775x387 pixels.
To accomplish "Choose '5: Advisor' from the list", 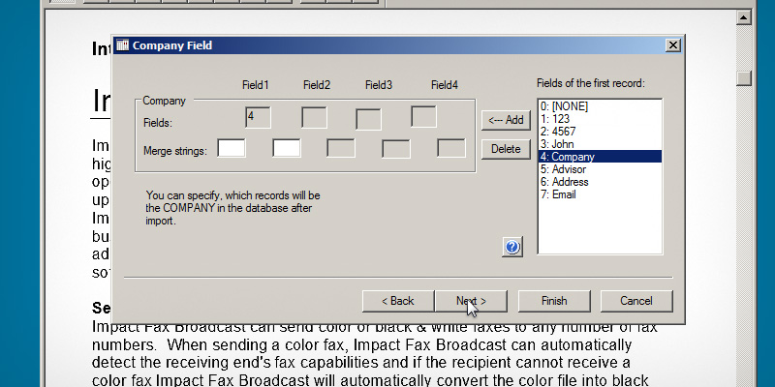I will coord(565,168).
